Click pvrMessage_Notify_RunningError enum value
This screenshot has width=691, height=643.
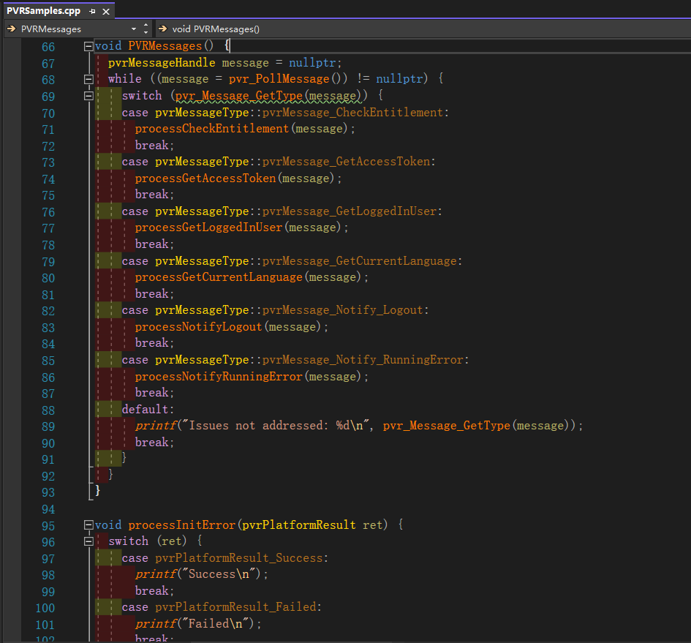click(x=363, y=359)
